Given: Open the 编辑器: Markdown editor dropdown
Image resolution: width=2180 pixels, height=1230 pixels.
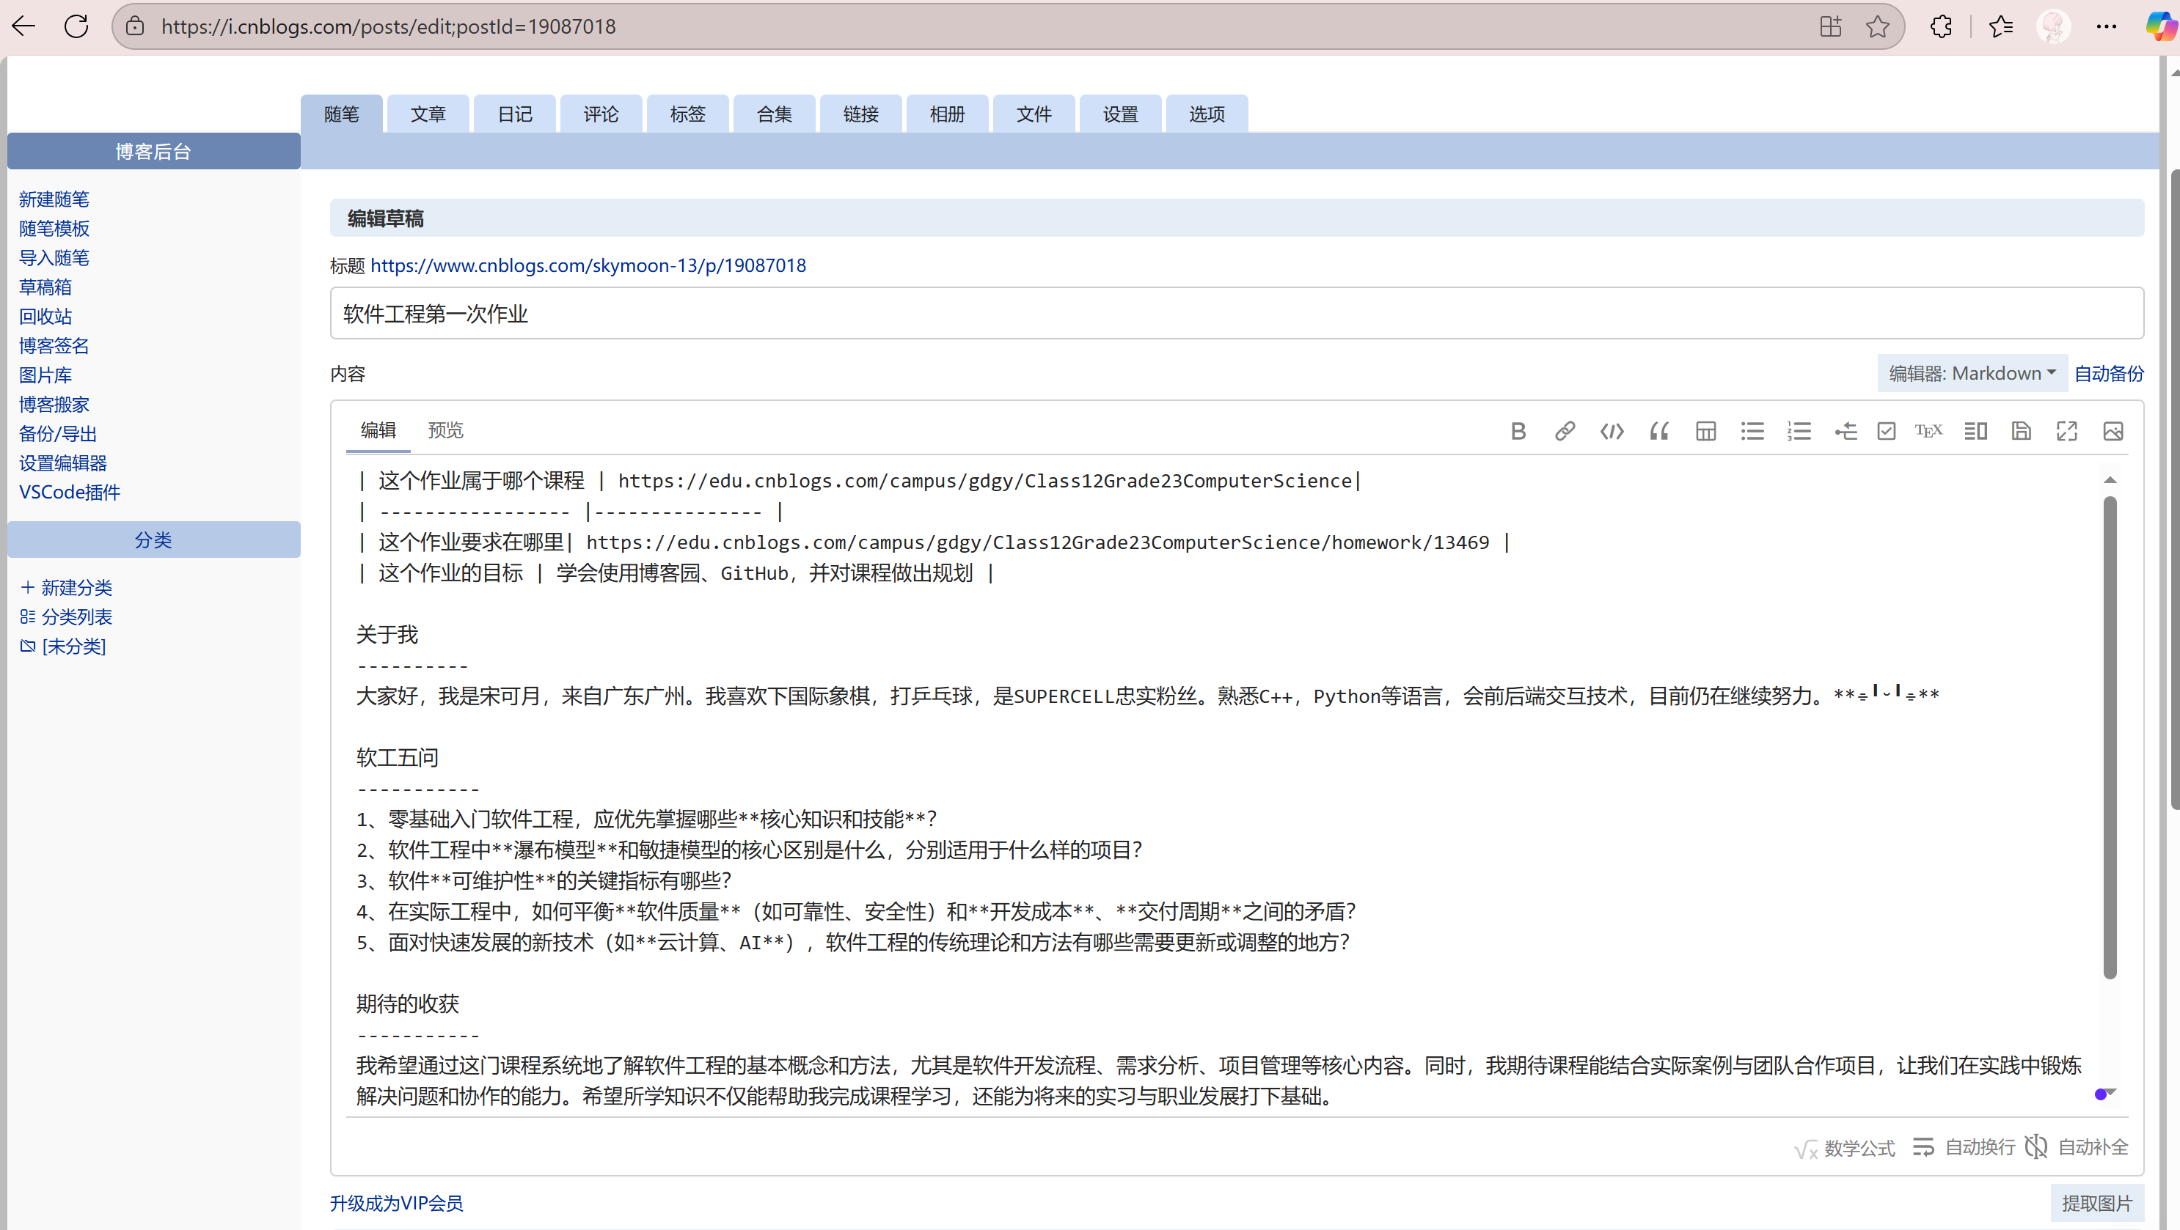Looking at the screenshot, I should pos(1972,372).
